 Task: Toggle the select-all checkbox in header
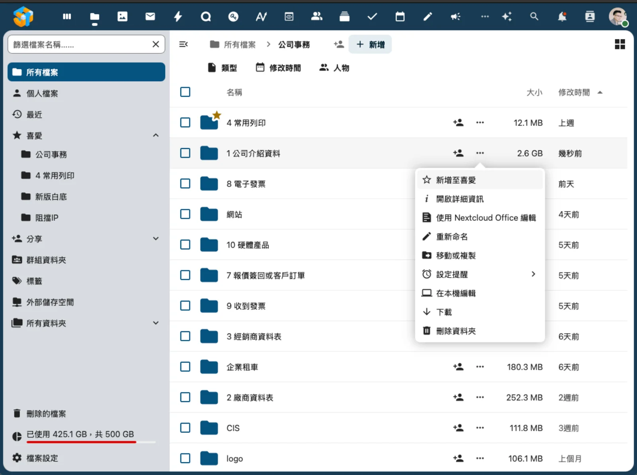pyautogui.click(x=185, y=92)
